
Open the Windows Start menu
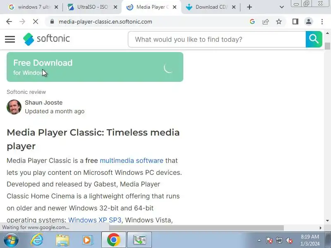tap(11, 240)
